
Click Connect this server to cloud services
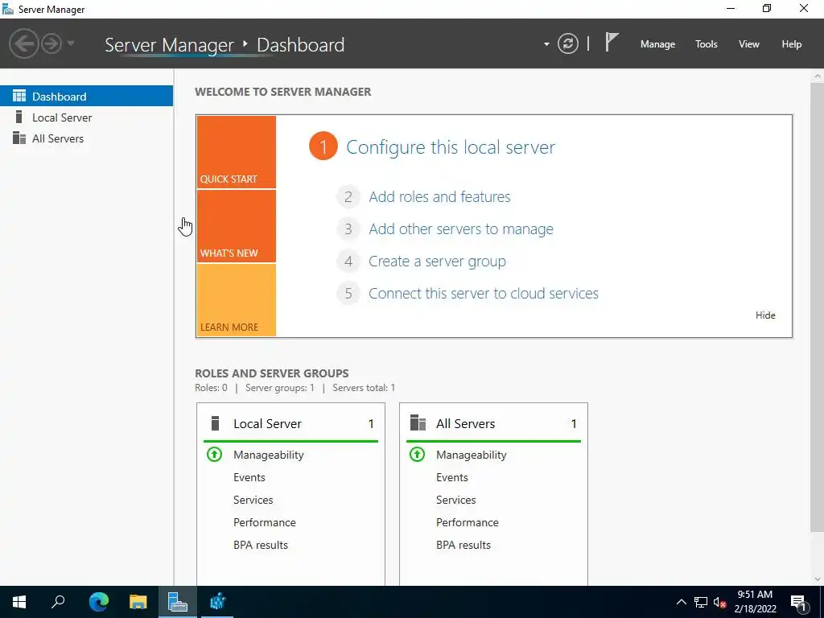(x=484, y=293)
